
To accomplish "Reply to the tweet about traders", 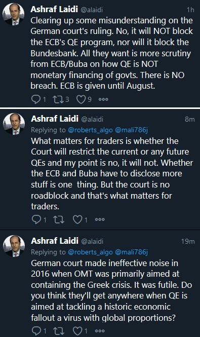I will click(36, 219).
